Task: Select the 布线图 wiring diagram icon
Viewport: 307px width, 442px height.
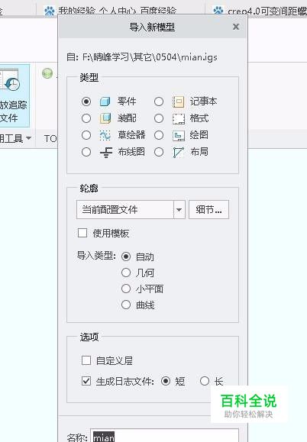Action: (106, 153)
